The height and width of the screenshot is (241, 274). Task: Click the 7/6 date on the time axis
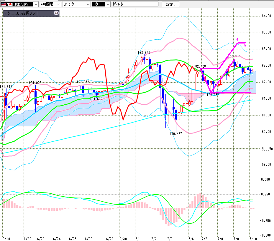coord(191,239)
